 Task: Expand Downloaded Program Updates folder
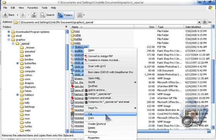[9, 32]
